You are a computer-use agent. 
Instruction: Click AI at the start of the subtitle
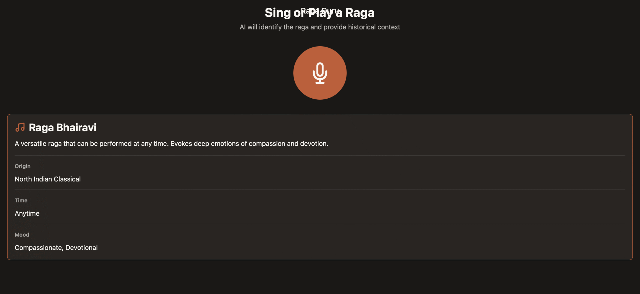tap(242, 27)
